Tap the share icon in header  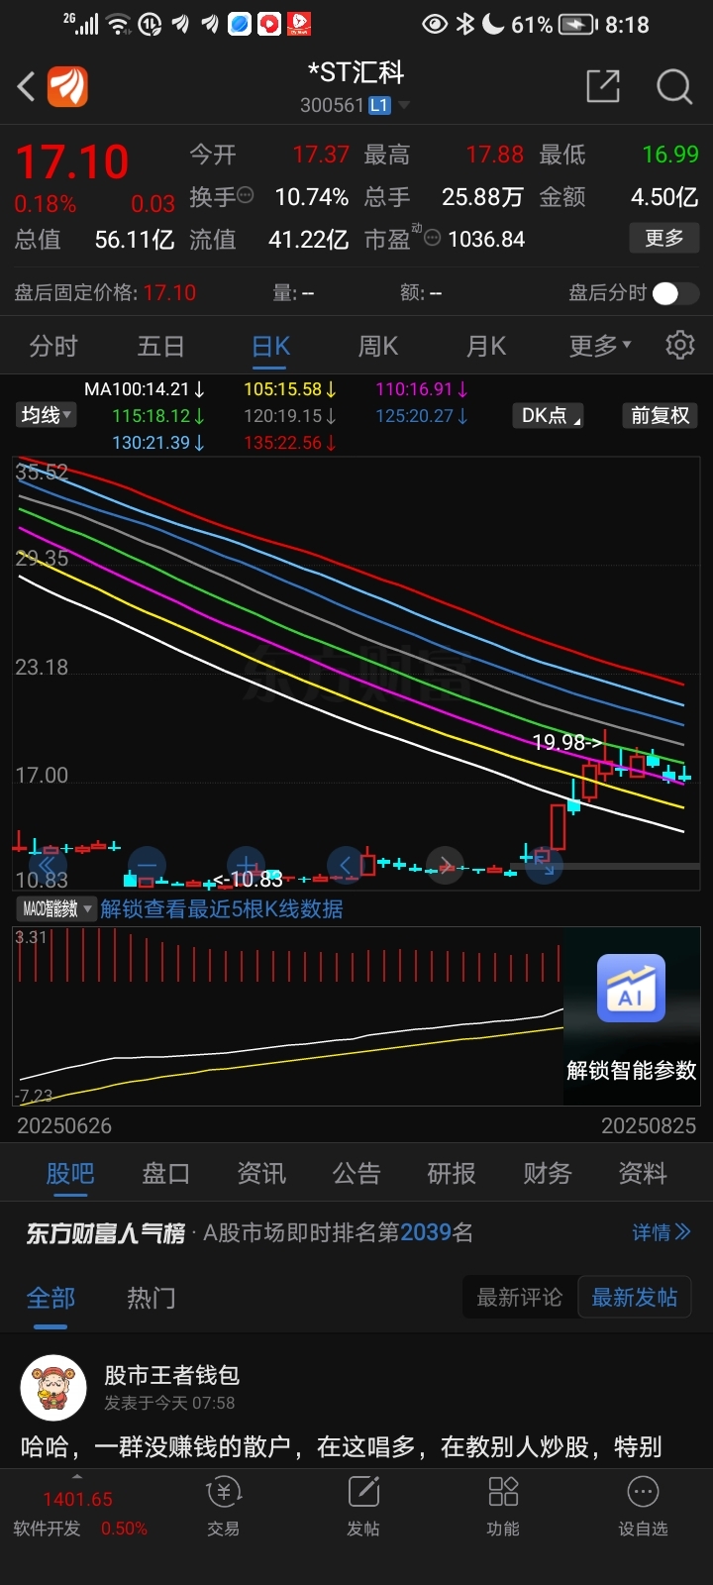[x=602, y=87]
